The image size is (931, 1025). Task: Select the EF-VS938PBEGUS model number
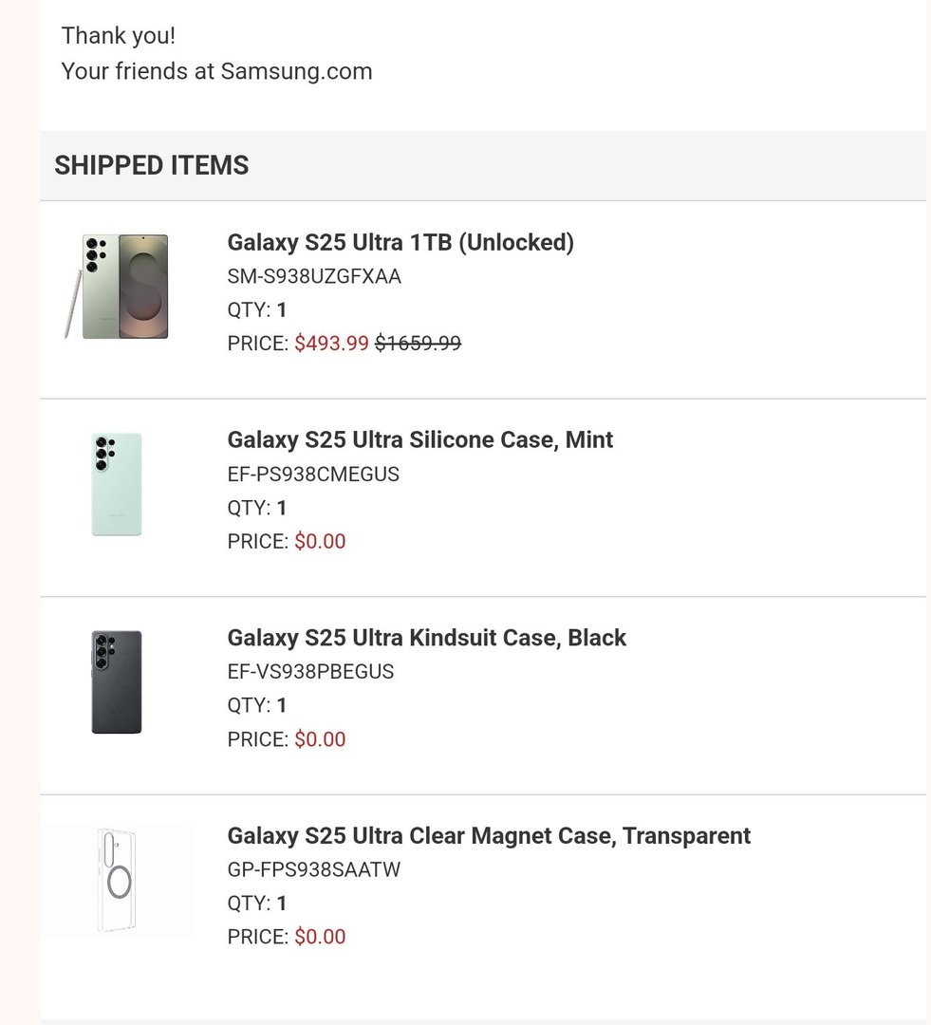(310, 672)
